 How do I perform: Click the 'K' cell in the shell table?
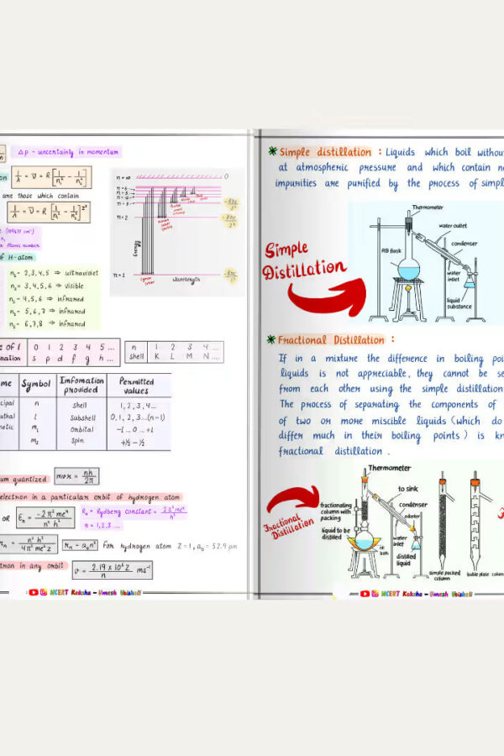[x=157, y=356]
